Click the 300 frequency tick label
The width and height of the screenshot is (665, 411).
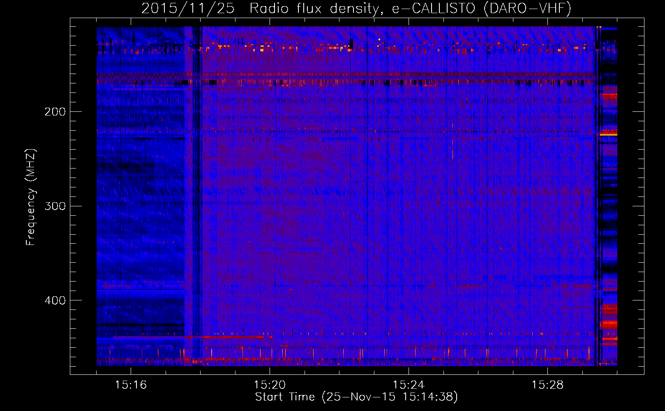pyautogui.click(x=55, y=206)
